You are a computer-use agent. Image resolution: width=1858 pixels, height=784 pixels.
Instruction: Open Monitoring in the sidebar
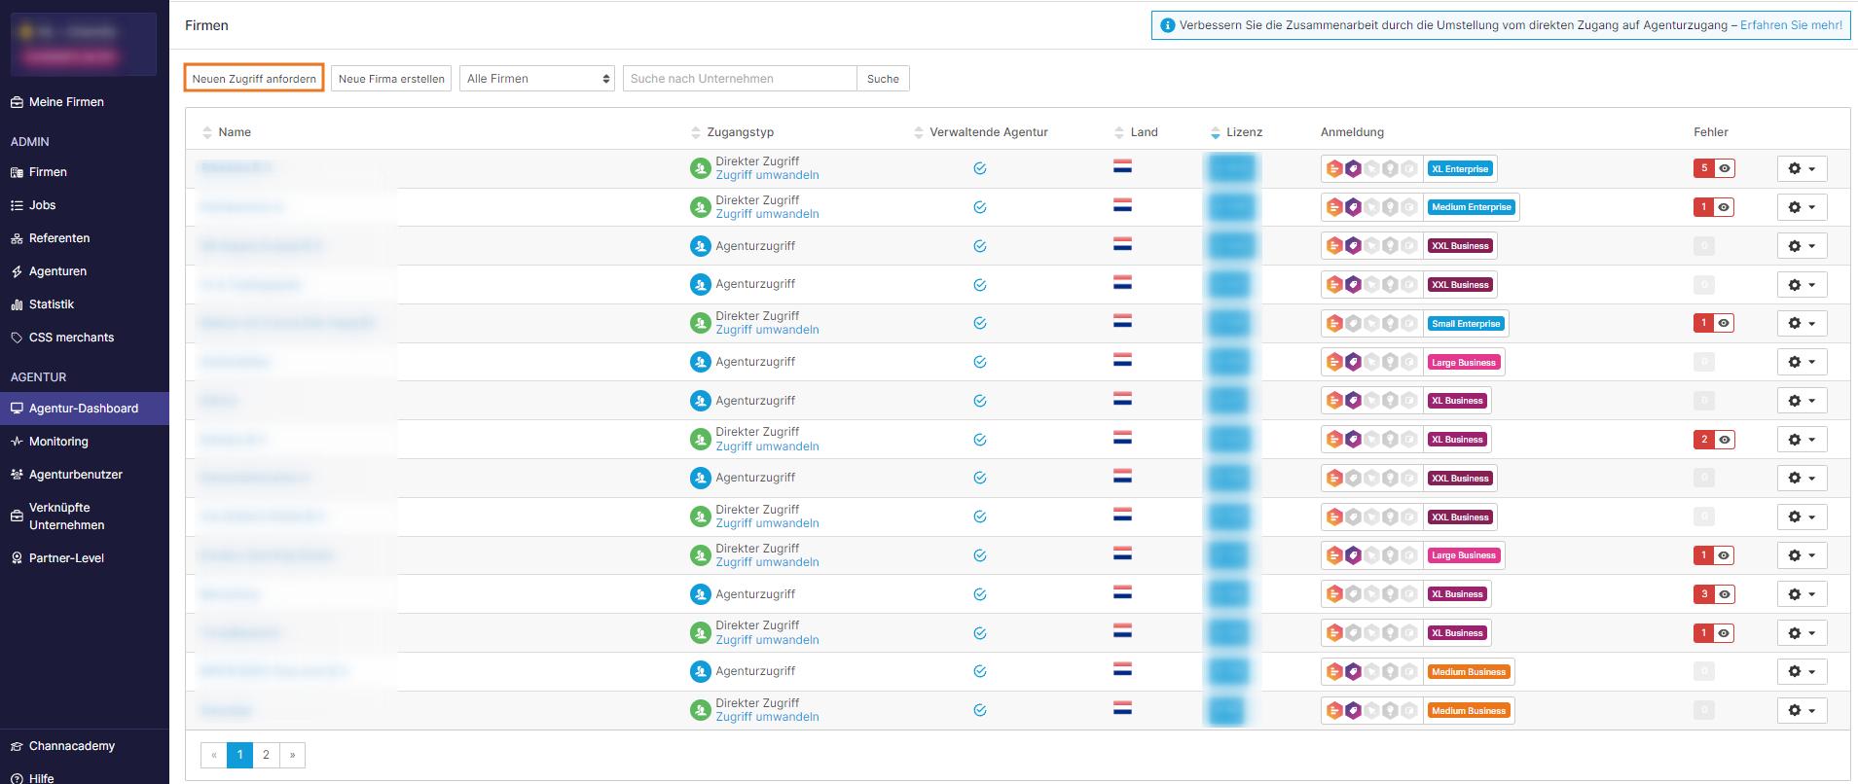58,442
